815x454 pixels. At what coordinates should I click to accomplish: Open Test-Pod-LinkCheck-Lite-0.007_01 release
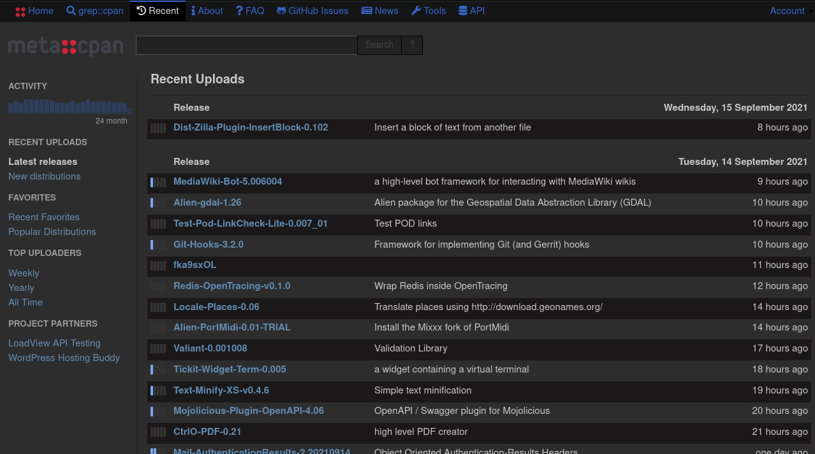[251, 223]
